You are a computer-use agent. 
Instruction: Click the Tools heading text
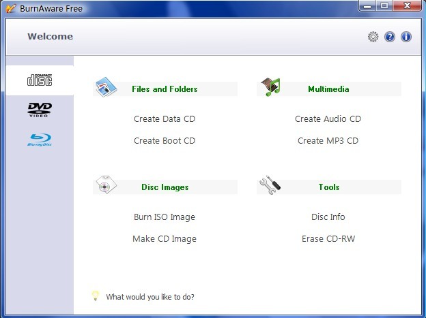coord(329,187)
